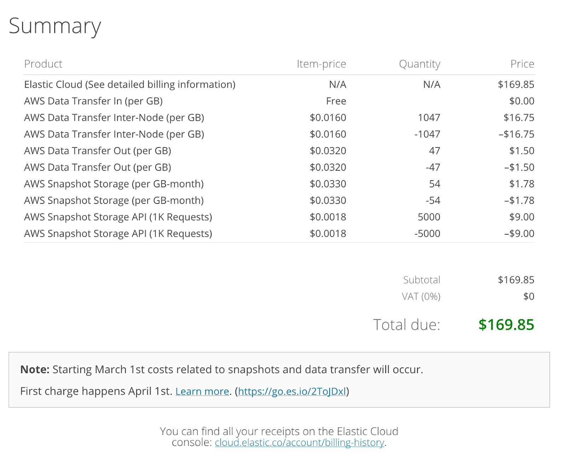Click the green total '$169.85'

506,325
